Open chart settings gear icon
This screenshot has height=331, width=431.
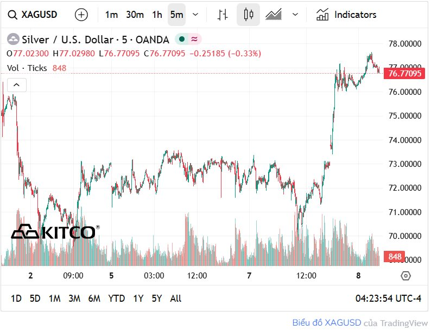[x=405, y=276]
